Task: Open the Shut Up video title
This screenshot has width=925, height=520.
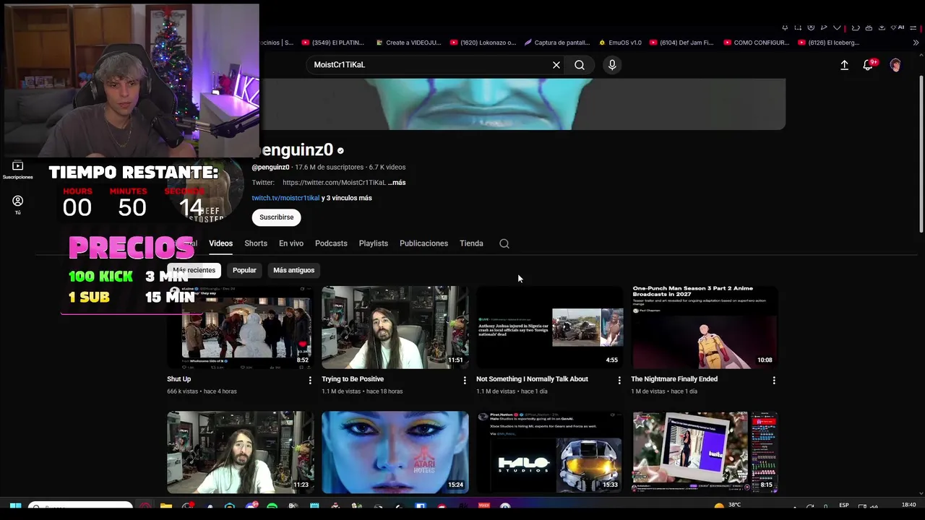Action: [179, 379]
